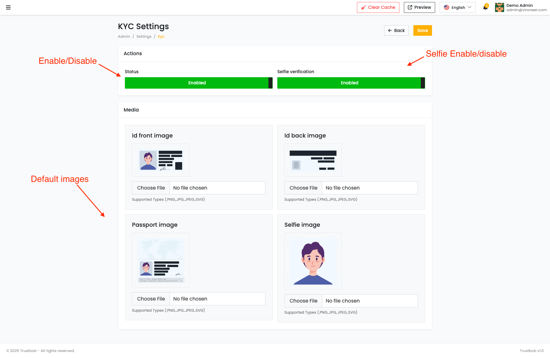Click the Id front 'No file chosen' field
The width and height of the screenshot is (550, 358).
217,188
